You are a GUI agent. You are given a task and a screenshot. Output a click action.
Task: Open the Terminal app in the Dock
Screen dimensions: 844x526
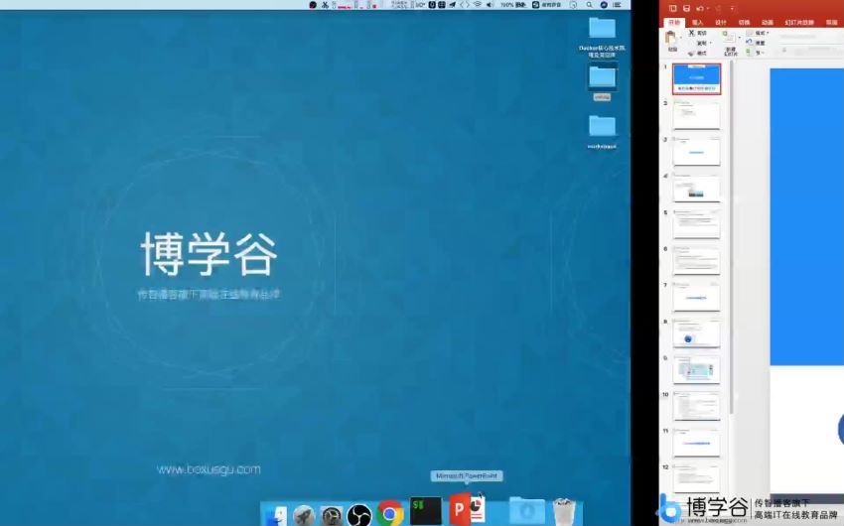(x=426, y=511)
